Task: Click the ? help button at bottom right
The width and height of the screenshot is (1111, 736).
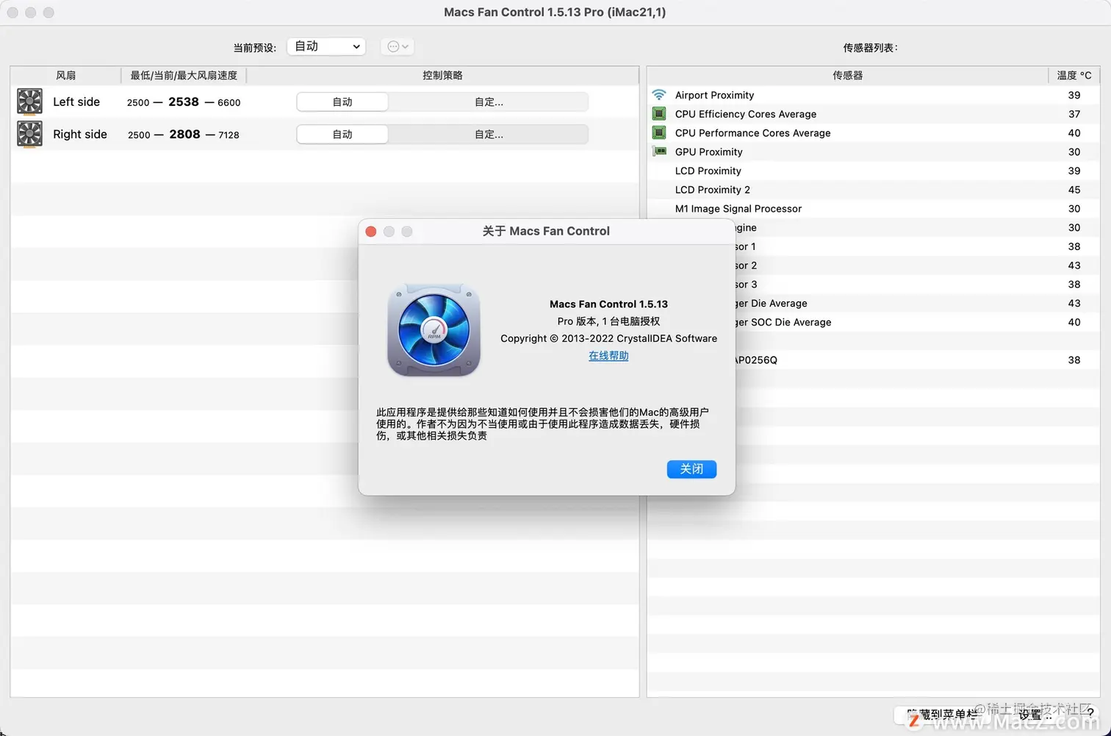Action: click(1090, 714)
